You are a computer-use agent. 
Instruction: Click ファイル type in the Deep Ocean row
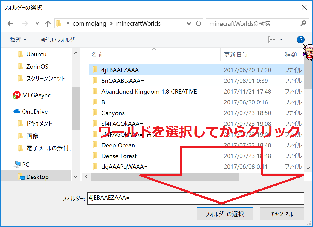point(293,145)
